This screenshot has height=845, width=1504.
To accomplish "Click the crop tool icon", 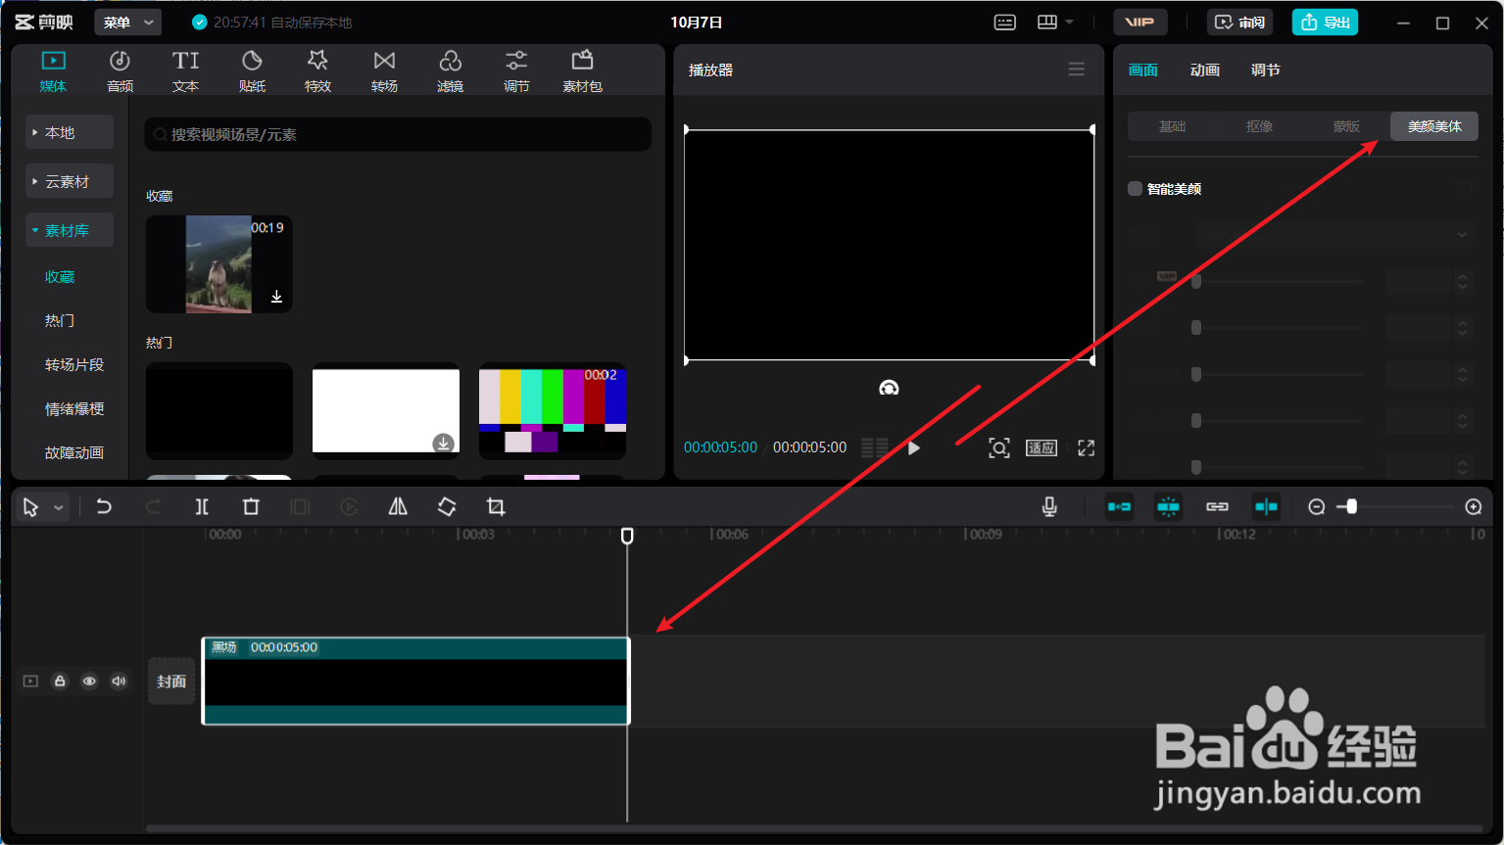I will pos(496,506).
